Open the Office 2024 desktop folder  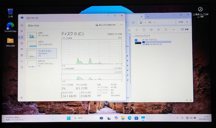tap(10, 42)
